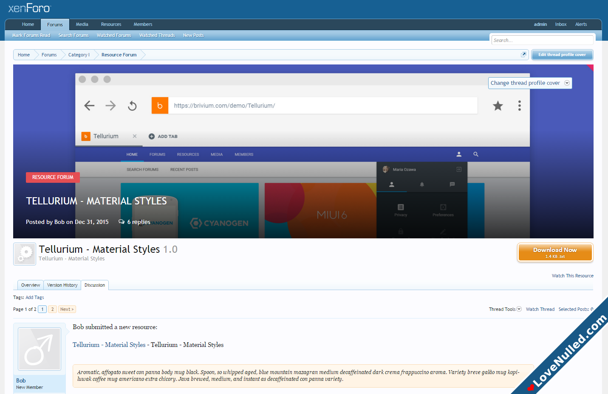Click the Next page button
The height and width of the screenshot is (394, 608).
pyautogui.click(x=67, y=309)
